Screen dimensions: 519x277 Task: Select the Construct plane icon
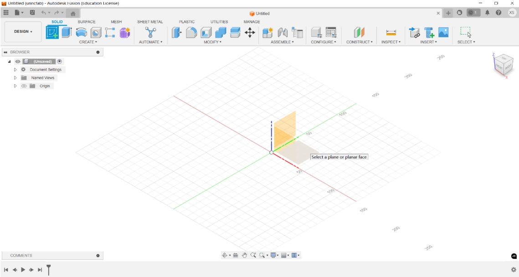pos(359,32)
